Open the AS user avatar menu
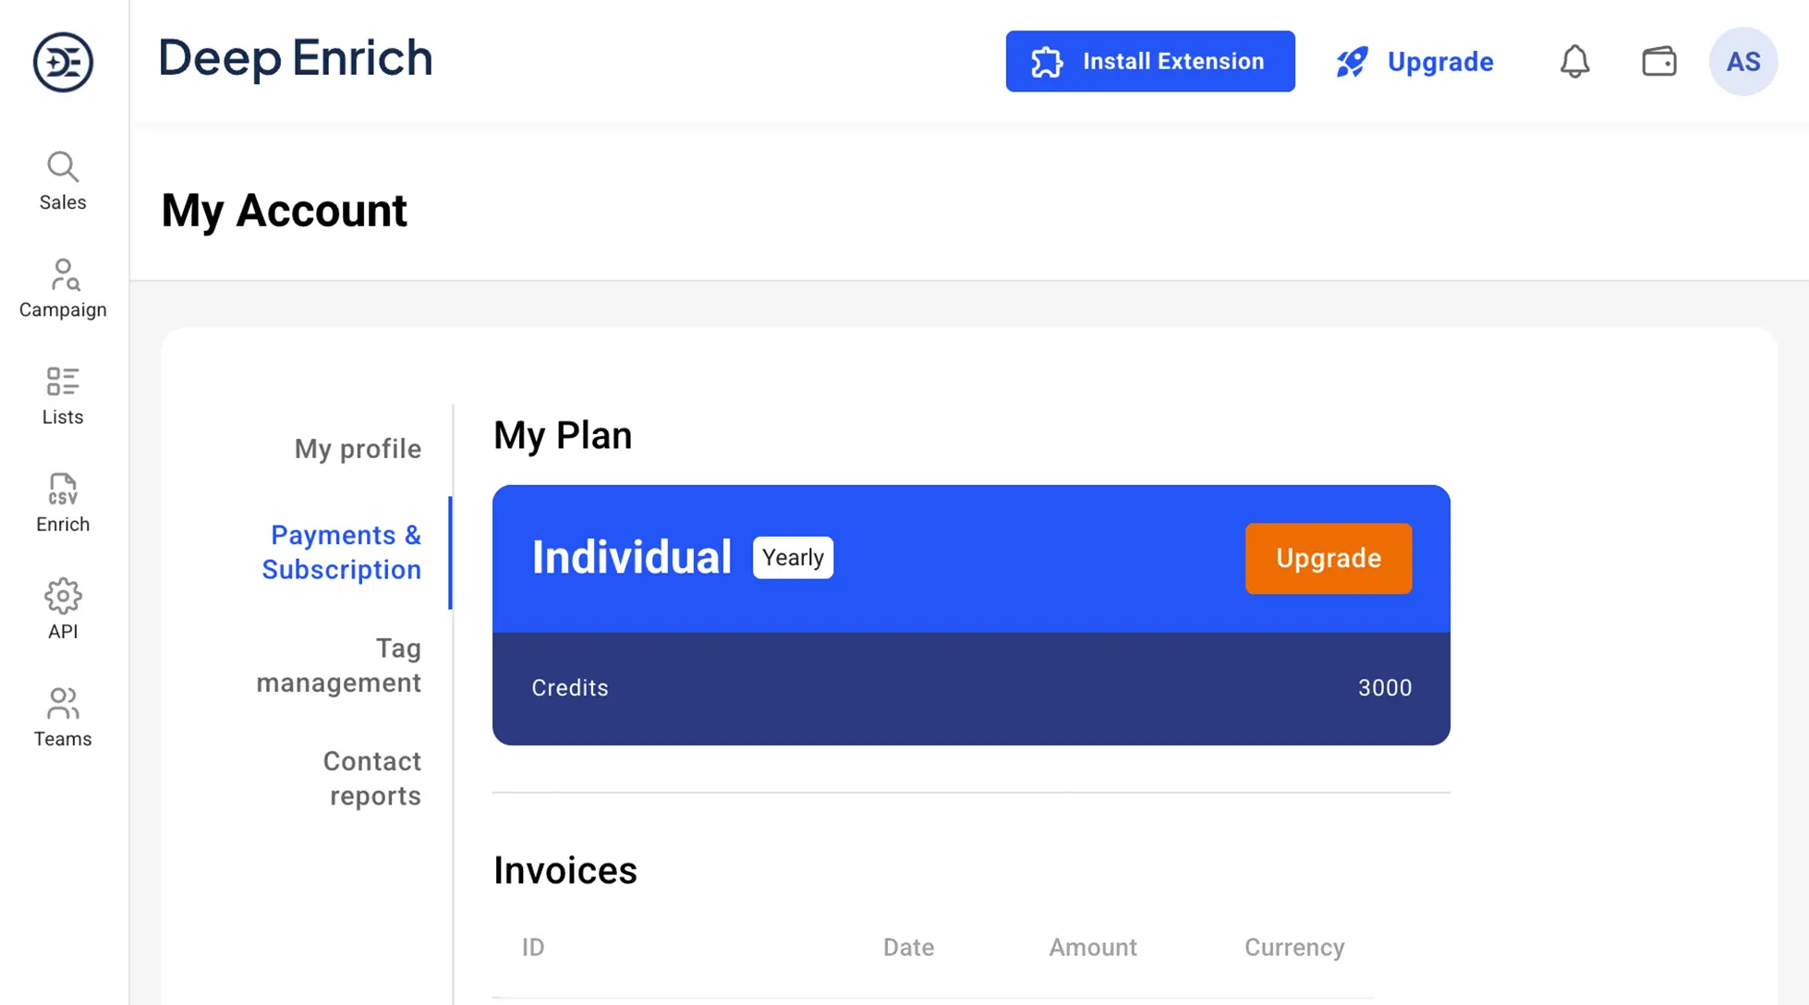This screenshot has height=1005, width=1809. pos(1743,62)
